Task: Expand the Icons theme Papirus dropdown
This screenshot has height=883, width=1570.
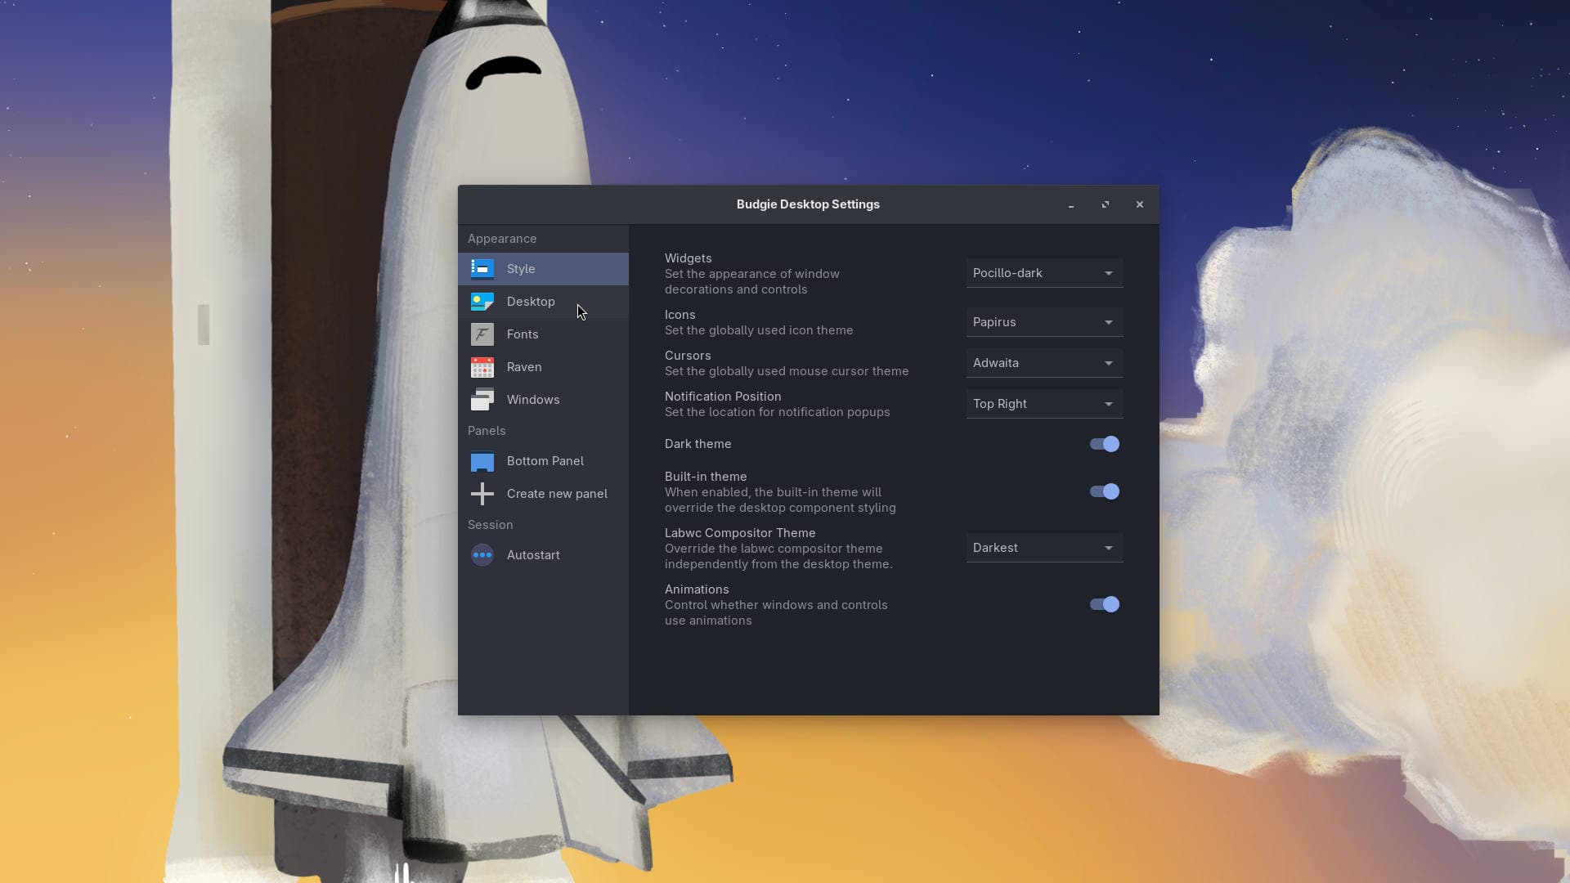Action: point(1043,322)
